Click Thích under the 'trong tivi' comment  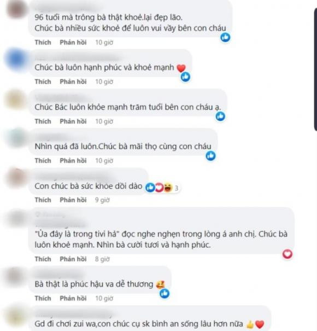[x=43, y=259]
